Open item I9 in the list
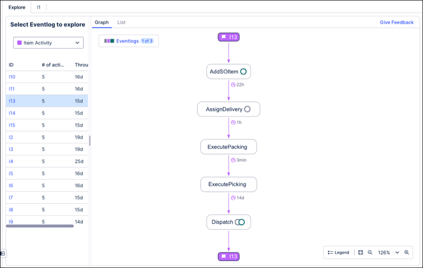 click(11, 222)
